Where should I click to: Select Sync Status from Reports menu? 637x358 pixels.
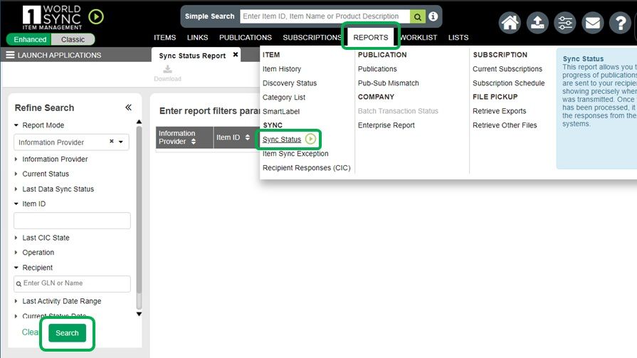point(282,139)
